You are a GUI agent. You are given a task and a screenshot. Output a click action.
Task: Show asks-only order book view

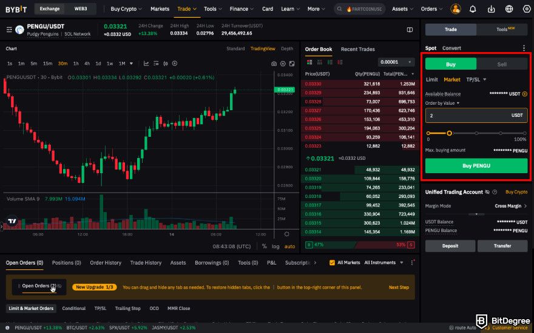340,62
